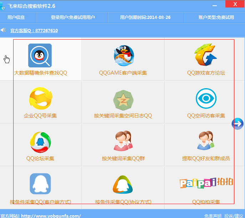Open the 按条件采集QQ(协议方式) triangle penguin icon

coord(123,184)
